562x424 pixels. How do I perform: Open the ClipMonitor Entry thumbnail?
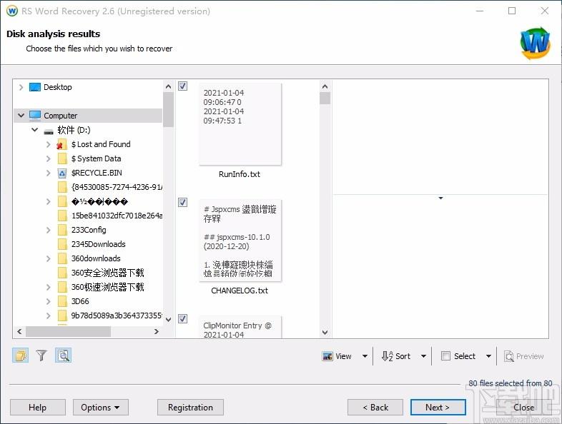(240, 327)
